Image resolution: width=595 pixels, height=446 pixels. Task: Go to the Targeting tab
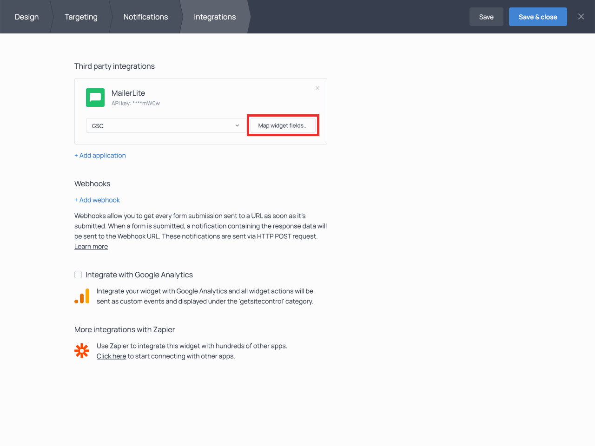pos(81,17)
